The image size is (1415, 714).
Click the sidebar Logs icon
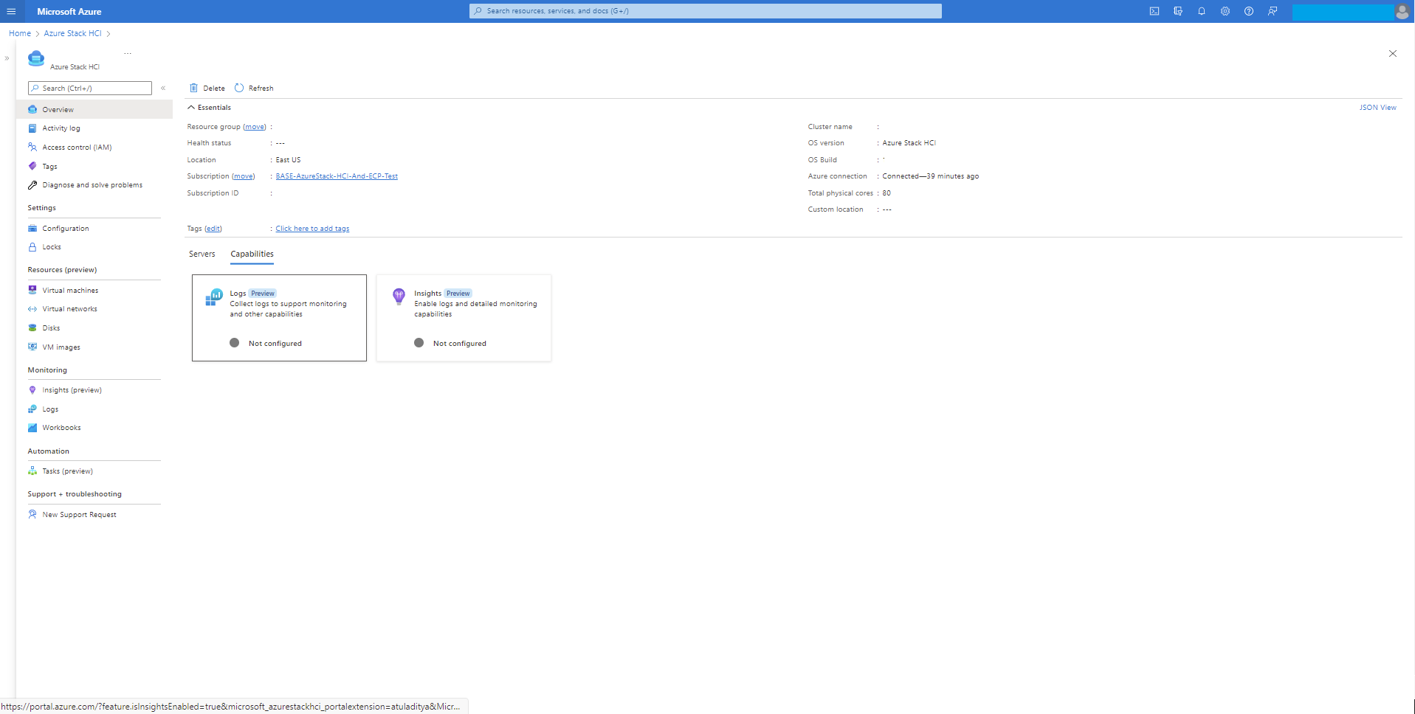(x=32, y=409)
